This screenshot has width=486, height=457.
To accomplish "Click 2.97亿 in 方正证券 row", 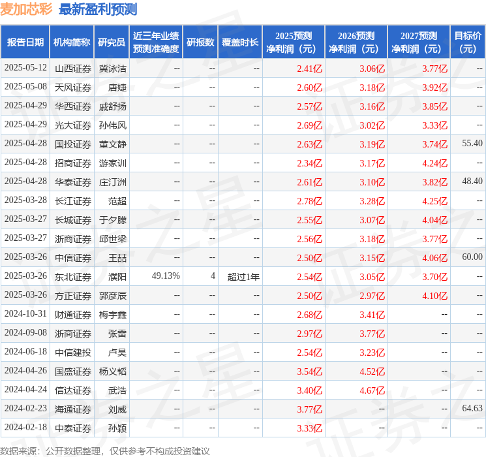I will pyautogui.click(x=372, y=296).
